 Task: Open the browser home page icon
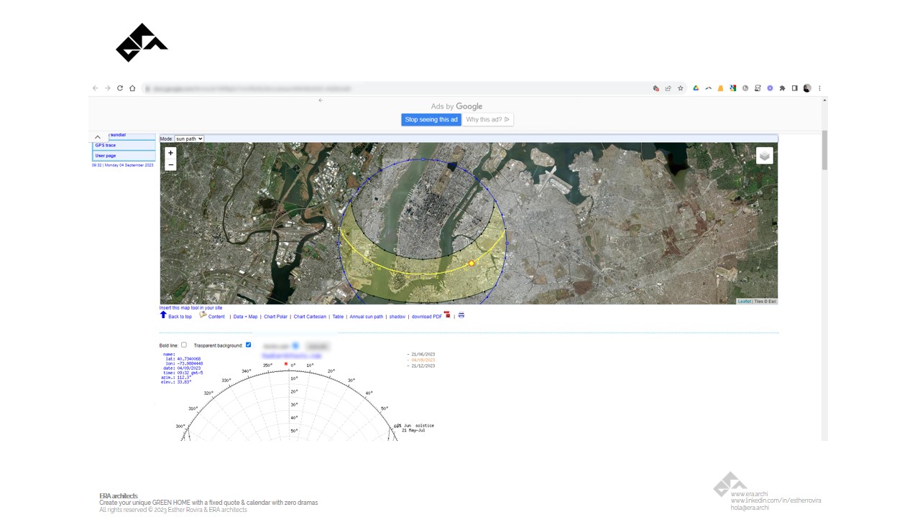click(x=132, y=88)
